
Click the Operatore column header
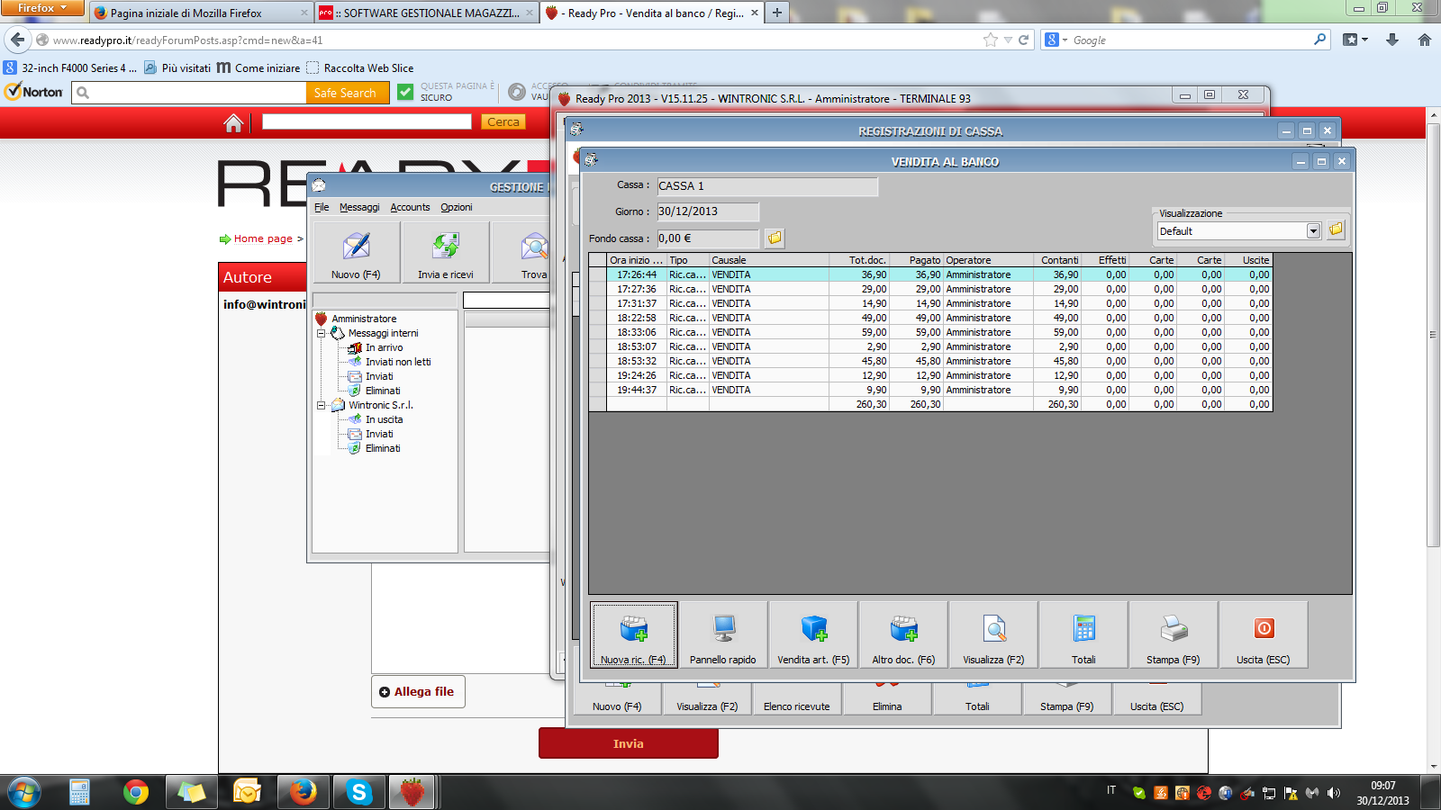click(x=988, y=260)
